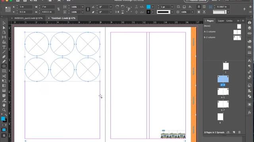
Task: Toggle auto-fit next to gap value
Action: coord(210,7)
